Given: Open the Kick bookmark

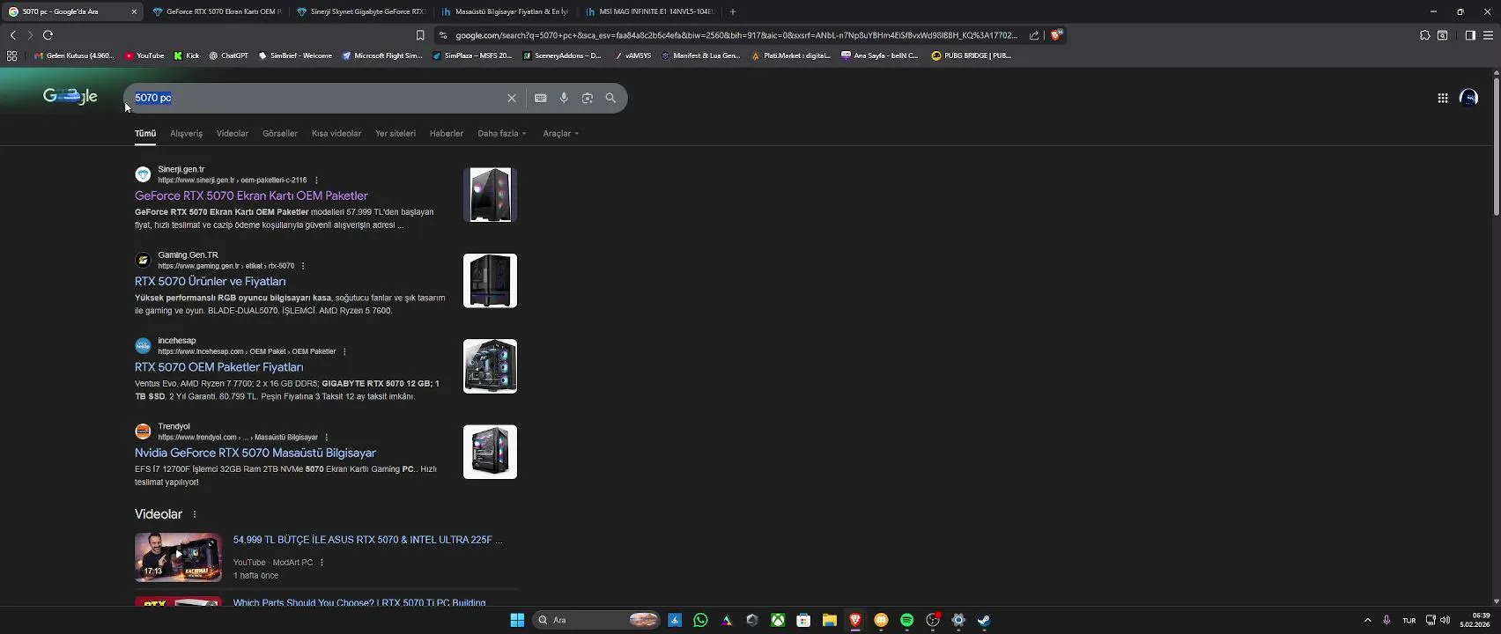Looking at the screenshot, I should [x=187, y=55].
